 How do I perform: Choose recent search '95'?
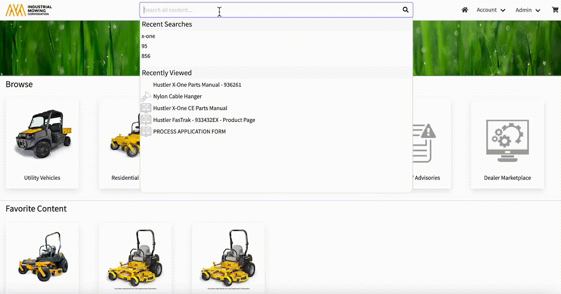coord(145,46)
